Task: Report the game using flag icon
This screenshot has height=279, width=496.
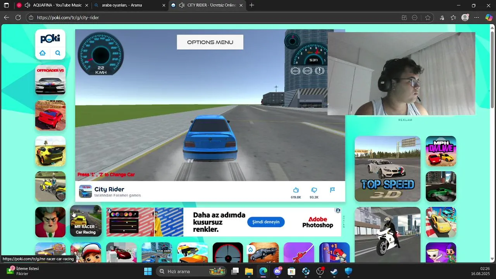Action: click(332, 190)
